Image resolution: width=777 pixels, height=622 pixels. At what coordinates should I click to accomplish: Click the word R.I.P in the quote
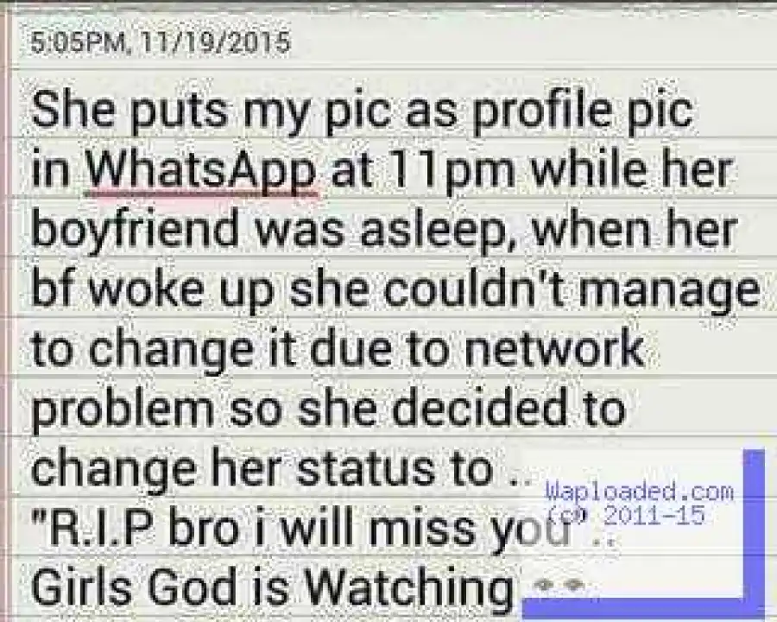95,528
